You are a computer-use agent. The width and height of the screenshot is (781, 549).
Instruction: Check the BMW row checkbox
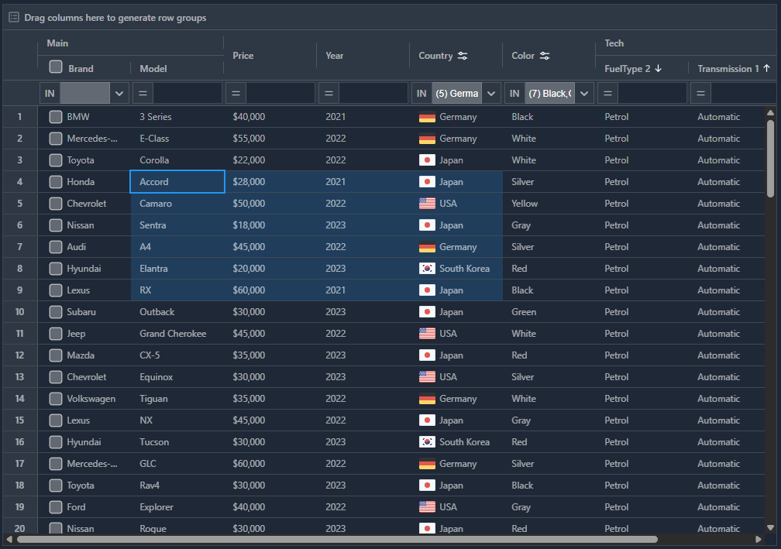[56, 117]
